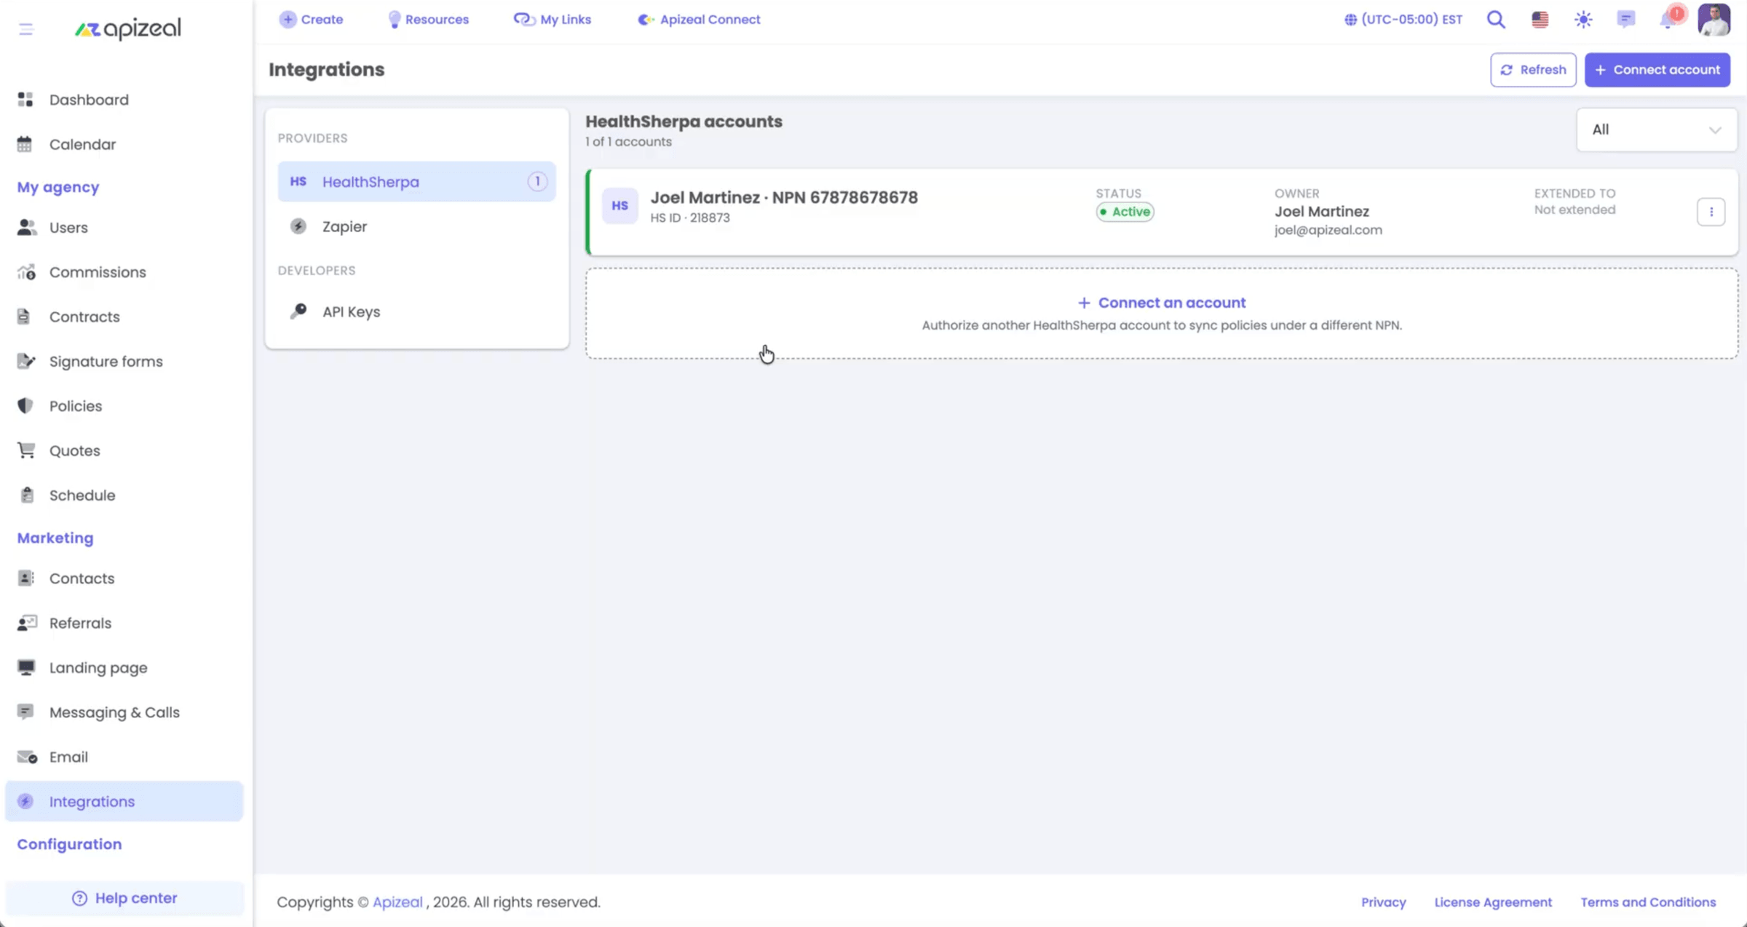Change language via US flag icon

pos(1540,20)
